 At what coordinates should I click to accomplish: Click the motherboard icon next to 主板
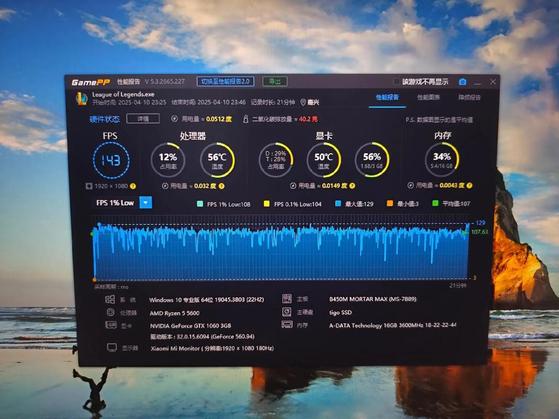(x=287, y=299)
